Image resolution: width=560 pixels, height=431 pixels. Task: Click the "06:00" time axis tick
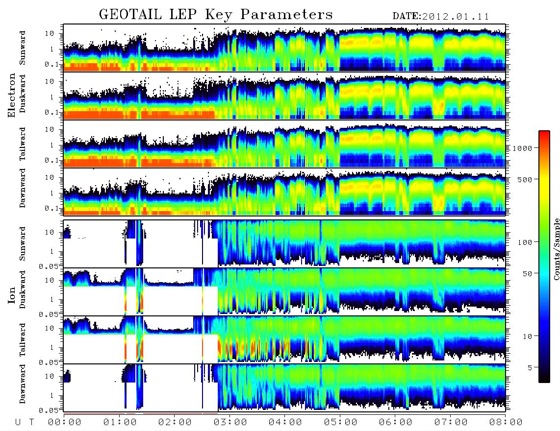pyautogui.click(x=396, y=422)
